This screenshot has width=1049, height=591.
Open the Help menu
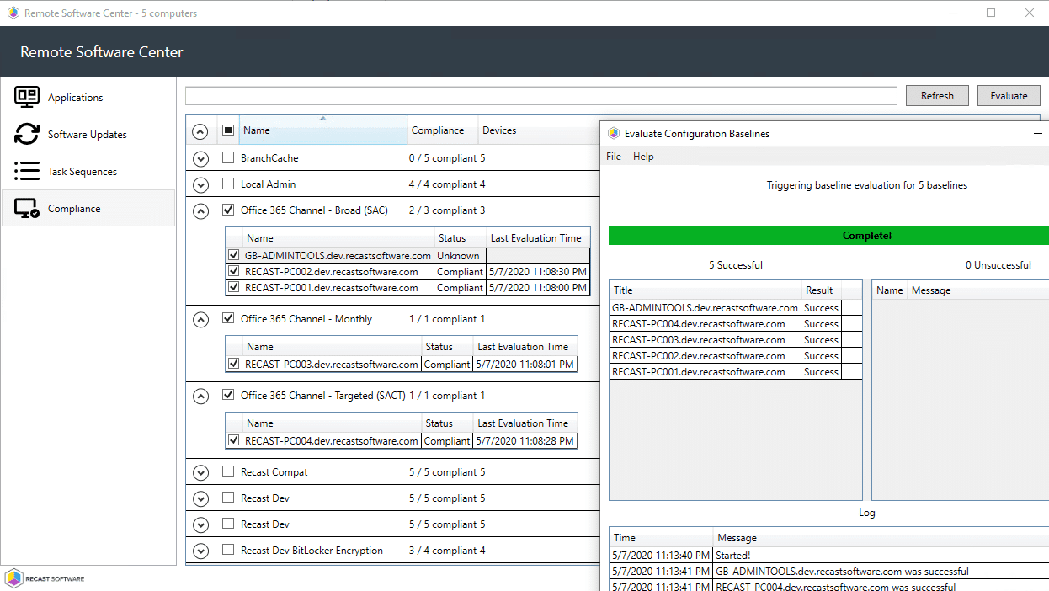click(x=643, y=157)
